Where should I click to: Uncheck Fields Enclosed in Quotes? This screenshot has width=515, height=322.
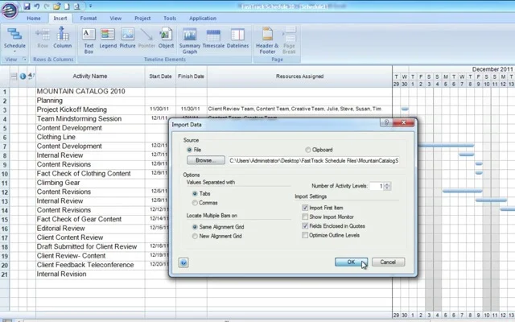click(x=305, y=226)
